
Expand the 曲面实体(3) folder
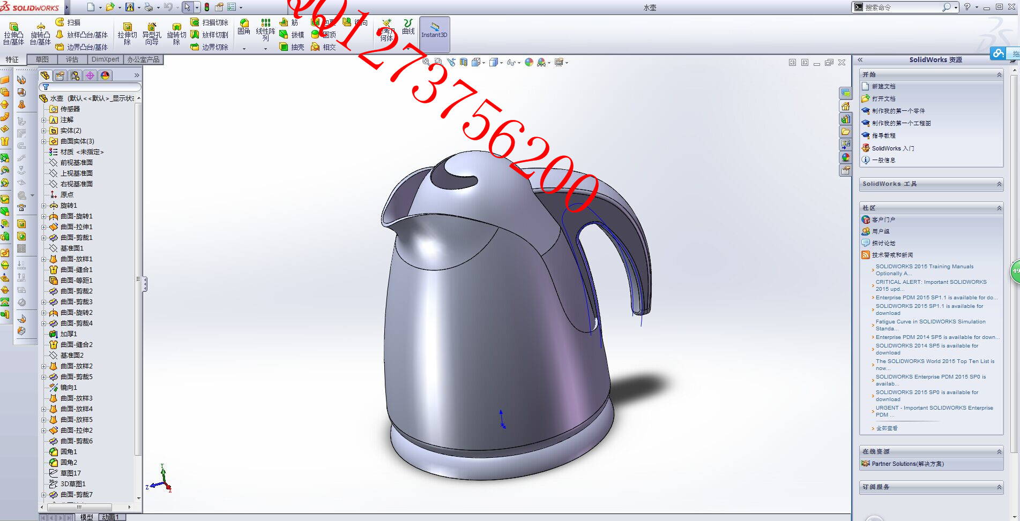[44, 141]
